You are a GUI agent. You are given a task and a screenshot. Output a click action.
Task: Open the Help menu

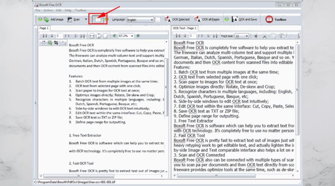pos(68,10)
